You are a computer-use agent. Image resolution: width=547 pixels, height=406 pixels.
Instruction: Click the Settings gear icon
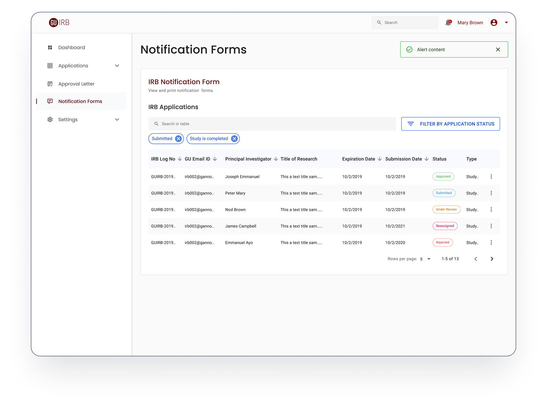(50, 119)
